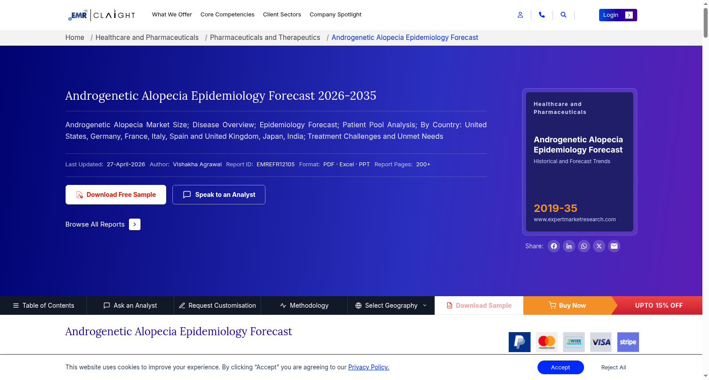Click Download Free Sample button
This screenshot has width=709, height=380.
(116, 195)
